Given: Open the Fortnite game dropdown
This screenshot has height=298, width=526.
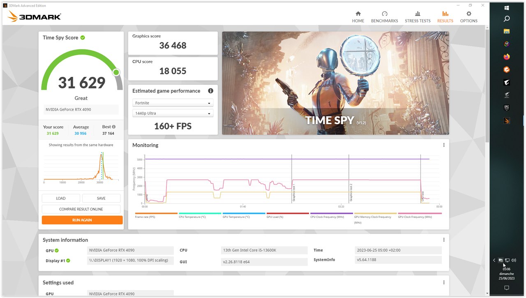Looking at the screenshot, I should (173, 103).
